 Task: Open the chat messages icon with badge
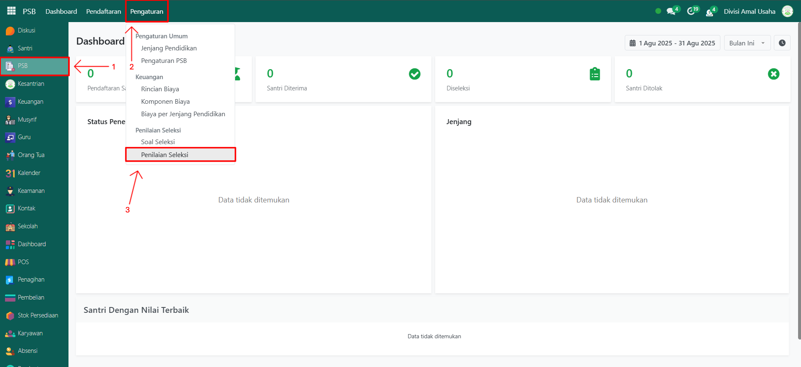pos(671,11)
